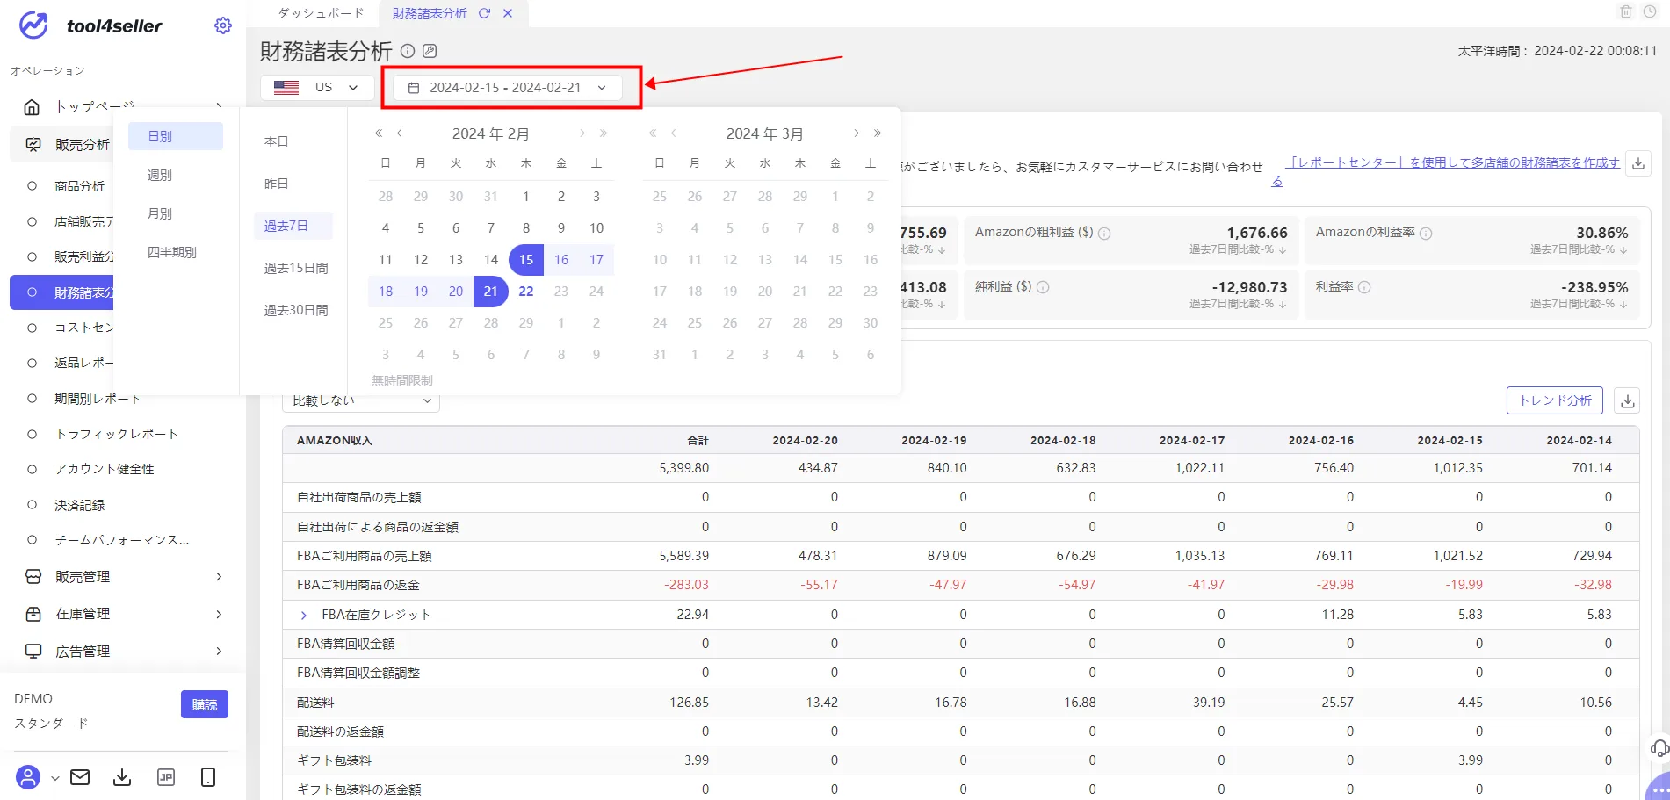This screenshot has width=1670, height=800.
Task: Switch to the ダッシュボード tab
Action: [x=320, y=13]
